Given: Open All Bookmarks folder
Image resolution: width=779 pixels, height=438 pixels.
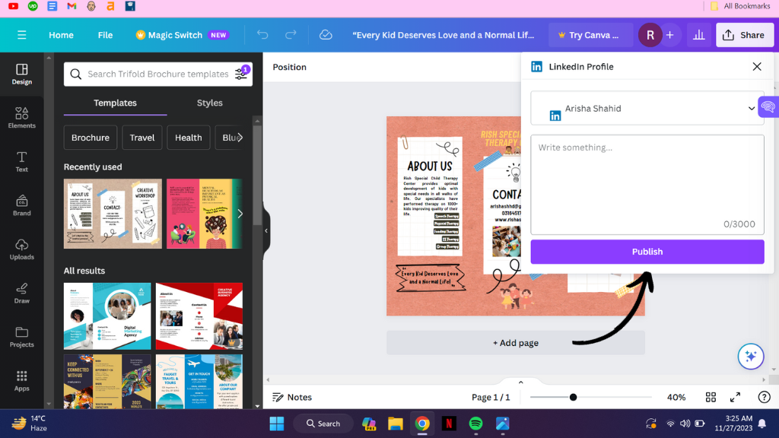Looking at the screenshot, I should pyautogui.click(x=740, y=6).
